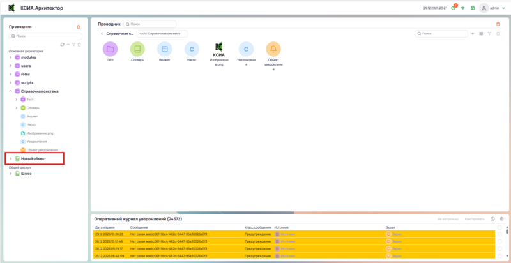This screenshot has width=511, height=263.
Task: Tick the checkbox in notification journal header
Action: (x=499, y=227)
